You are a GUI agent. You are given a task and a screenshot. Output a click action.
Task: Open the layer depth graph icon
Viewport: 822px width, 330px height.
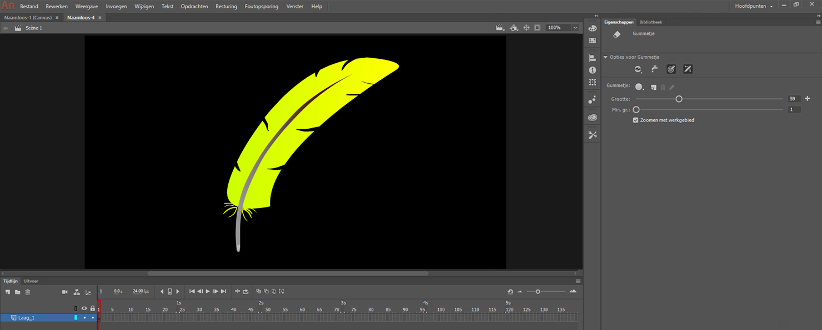tap(88, 292)
